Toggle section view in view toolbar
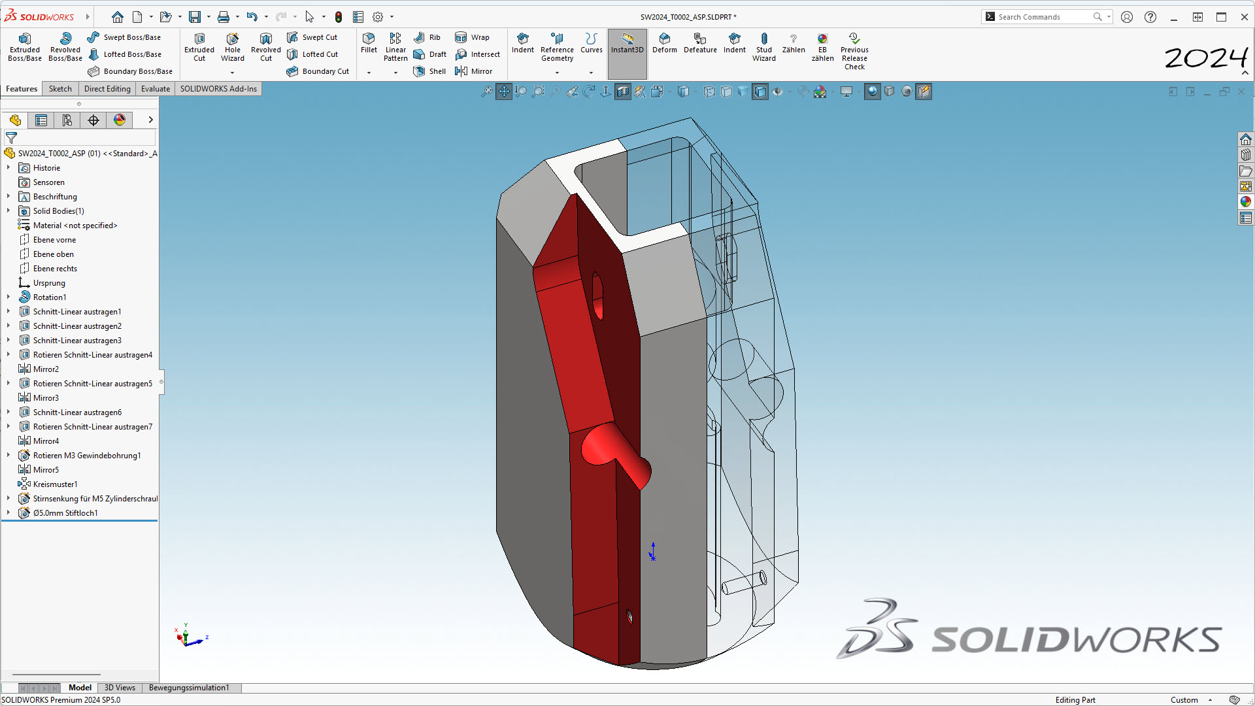1255x706 pixels. [x=623, y=92]
